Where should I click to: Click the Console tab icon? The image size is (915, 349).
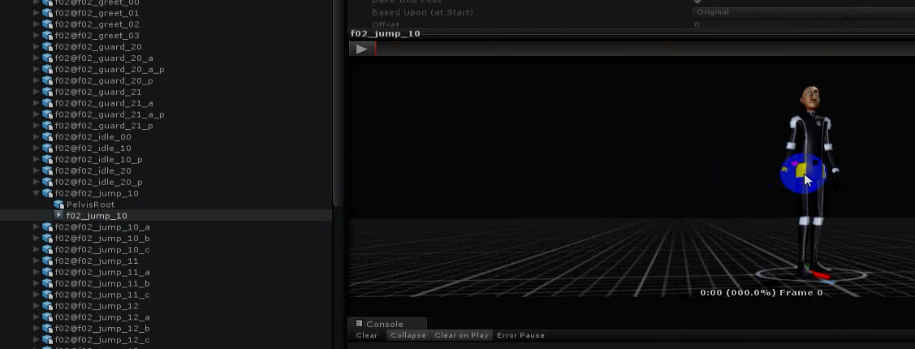coord(359,323)
